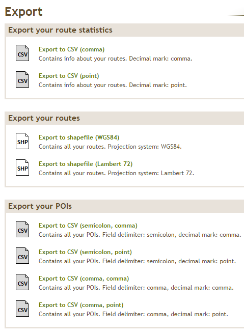Viewport: 244px width, 334px height.
Task: Click CSV icon for comma, point POIs
Action: (22, 309)
